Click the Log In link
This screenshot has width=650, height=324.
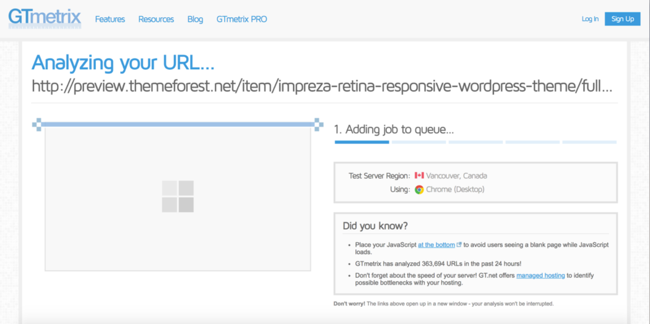pos(590,19)
